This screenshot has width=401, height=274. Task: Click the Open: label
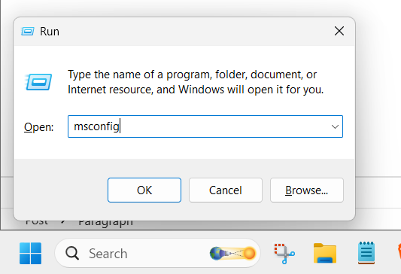[x=38, y=127]
